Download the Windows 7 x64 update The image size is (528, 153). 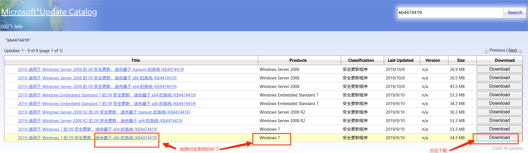click(x=499, y=129)
